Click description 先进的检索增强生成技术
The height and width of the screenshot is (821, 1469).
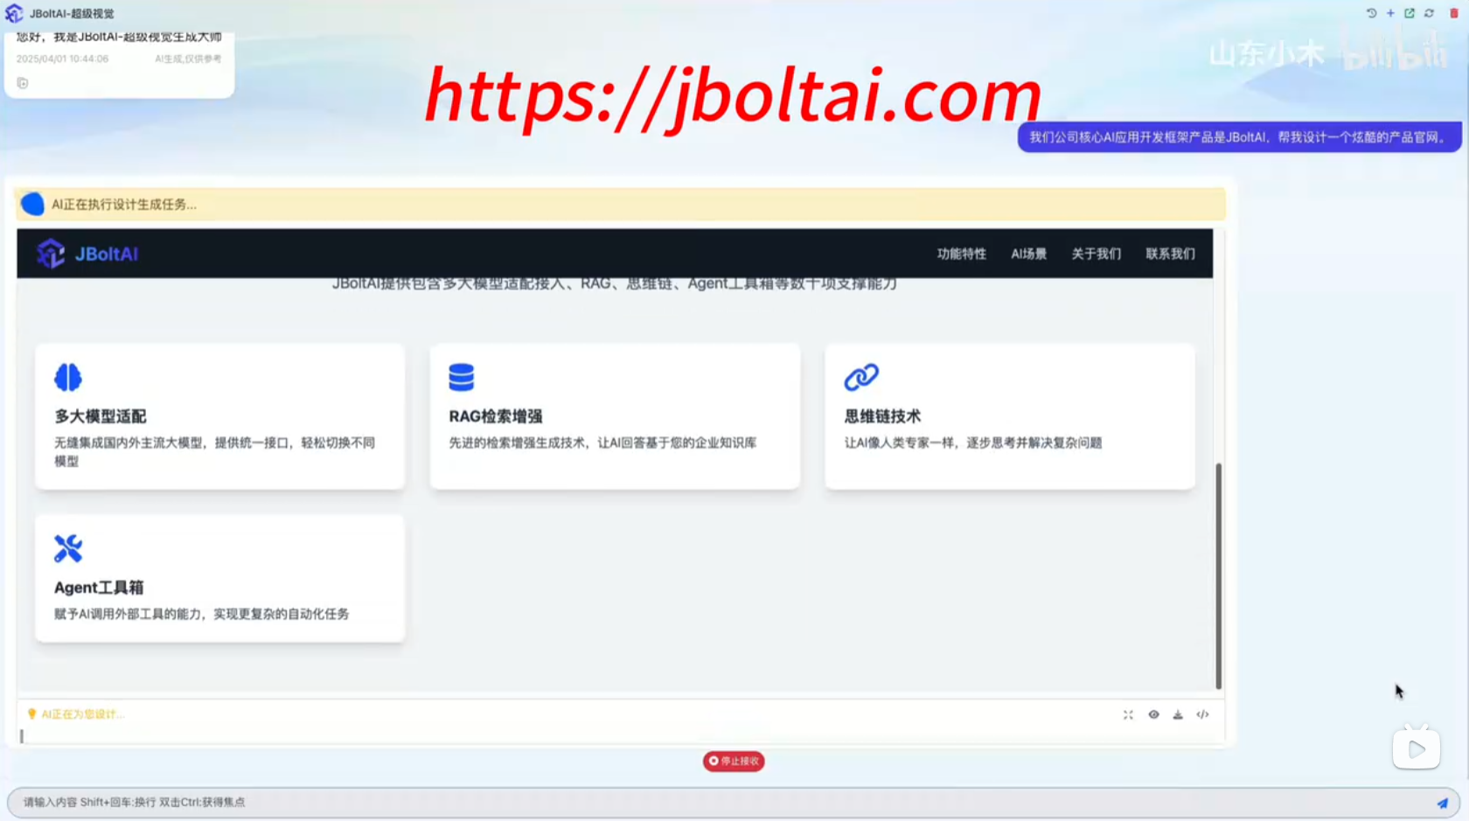[x=602, y=442]
